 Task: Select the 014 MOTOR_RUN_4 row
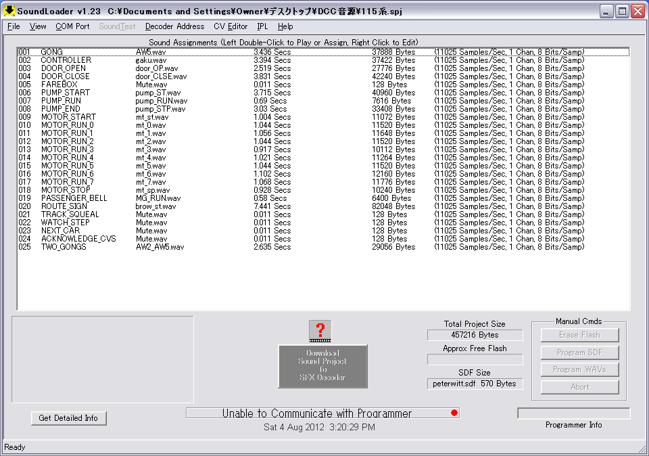tap(323, 158)
